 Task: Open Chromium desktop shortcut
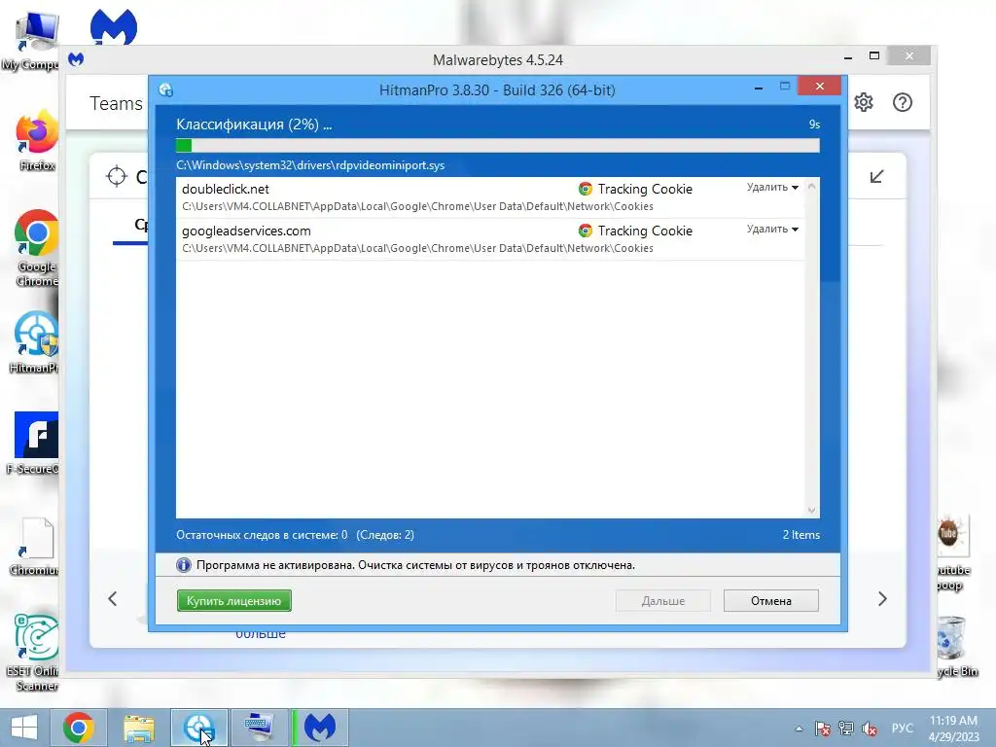(36, 547)
